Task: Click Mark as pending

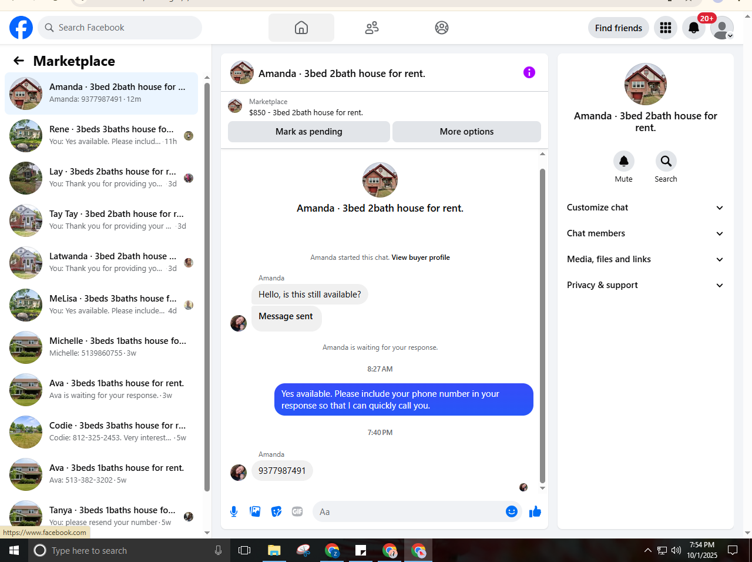Action: 309,132
